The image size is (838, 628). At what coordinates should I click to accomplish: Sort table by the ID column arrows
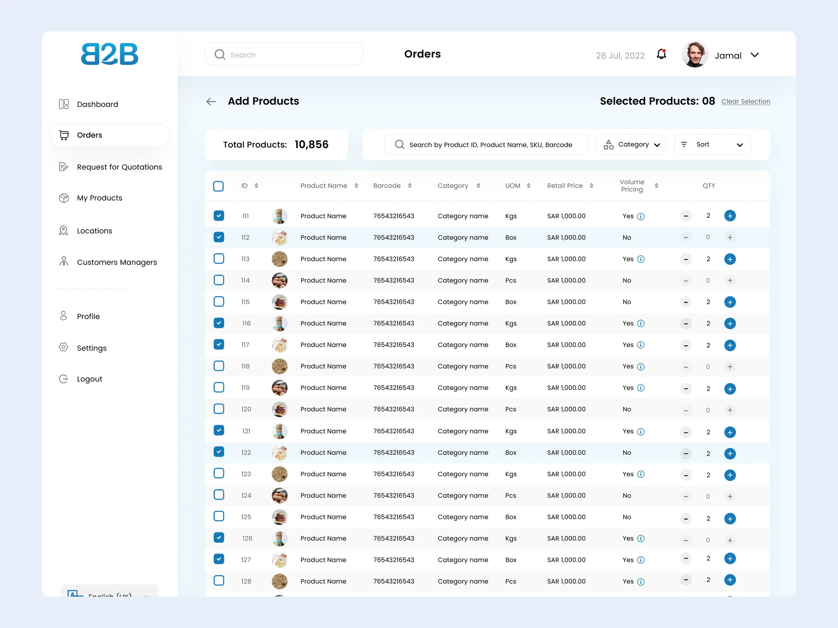click(257, 186)
